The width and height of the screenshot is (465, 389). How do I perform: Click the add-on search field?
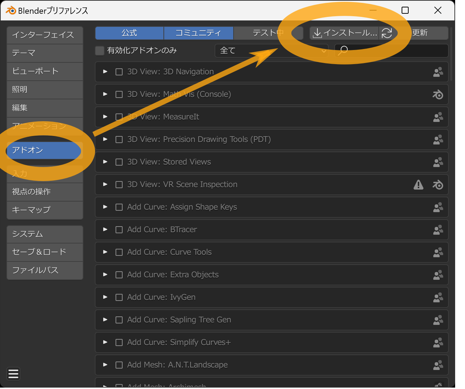click(x=391, y=51)
